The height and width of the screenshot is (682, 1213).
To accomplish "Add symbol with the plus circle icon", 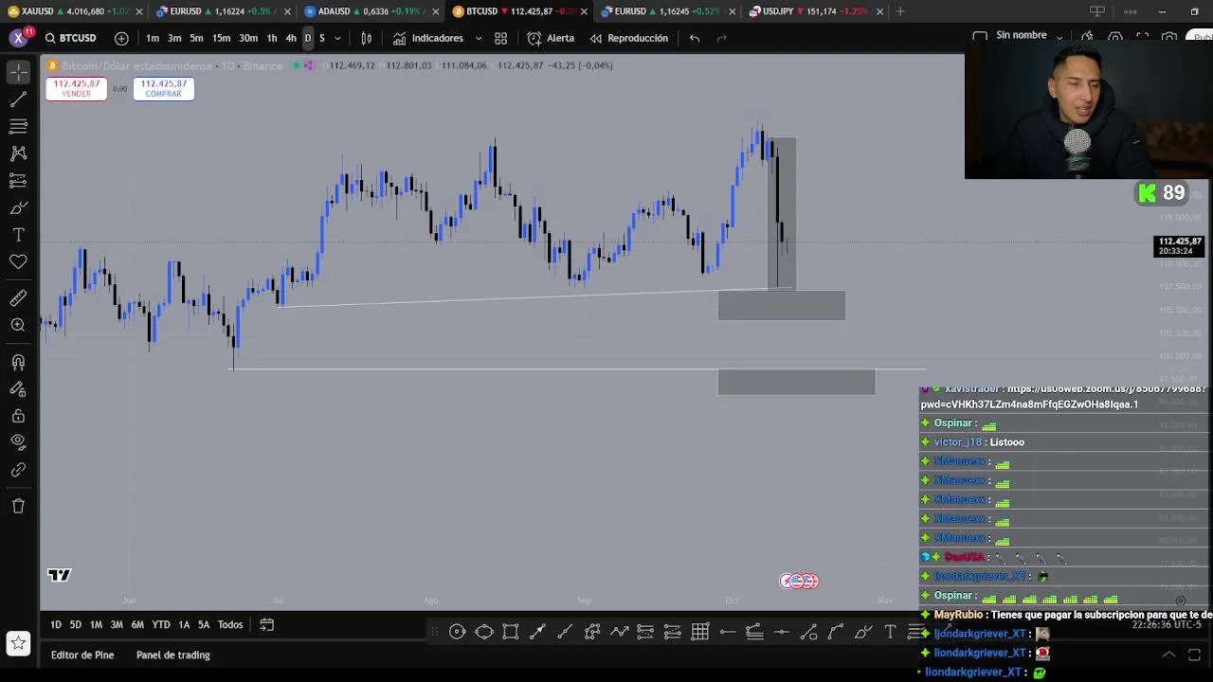I will point(121,38).
